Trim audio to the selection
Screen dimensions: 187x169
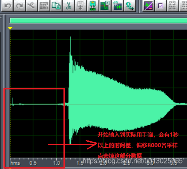pos(44,6)
